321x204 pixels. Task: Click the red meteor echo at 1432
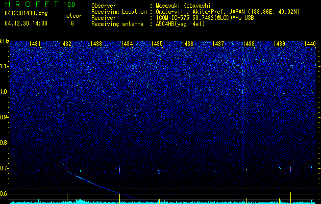click(x=67, y=170)
